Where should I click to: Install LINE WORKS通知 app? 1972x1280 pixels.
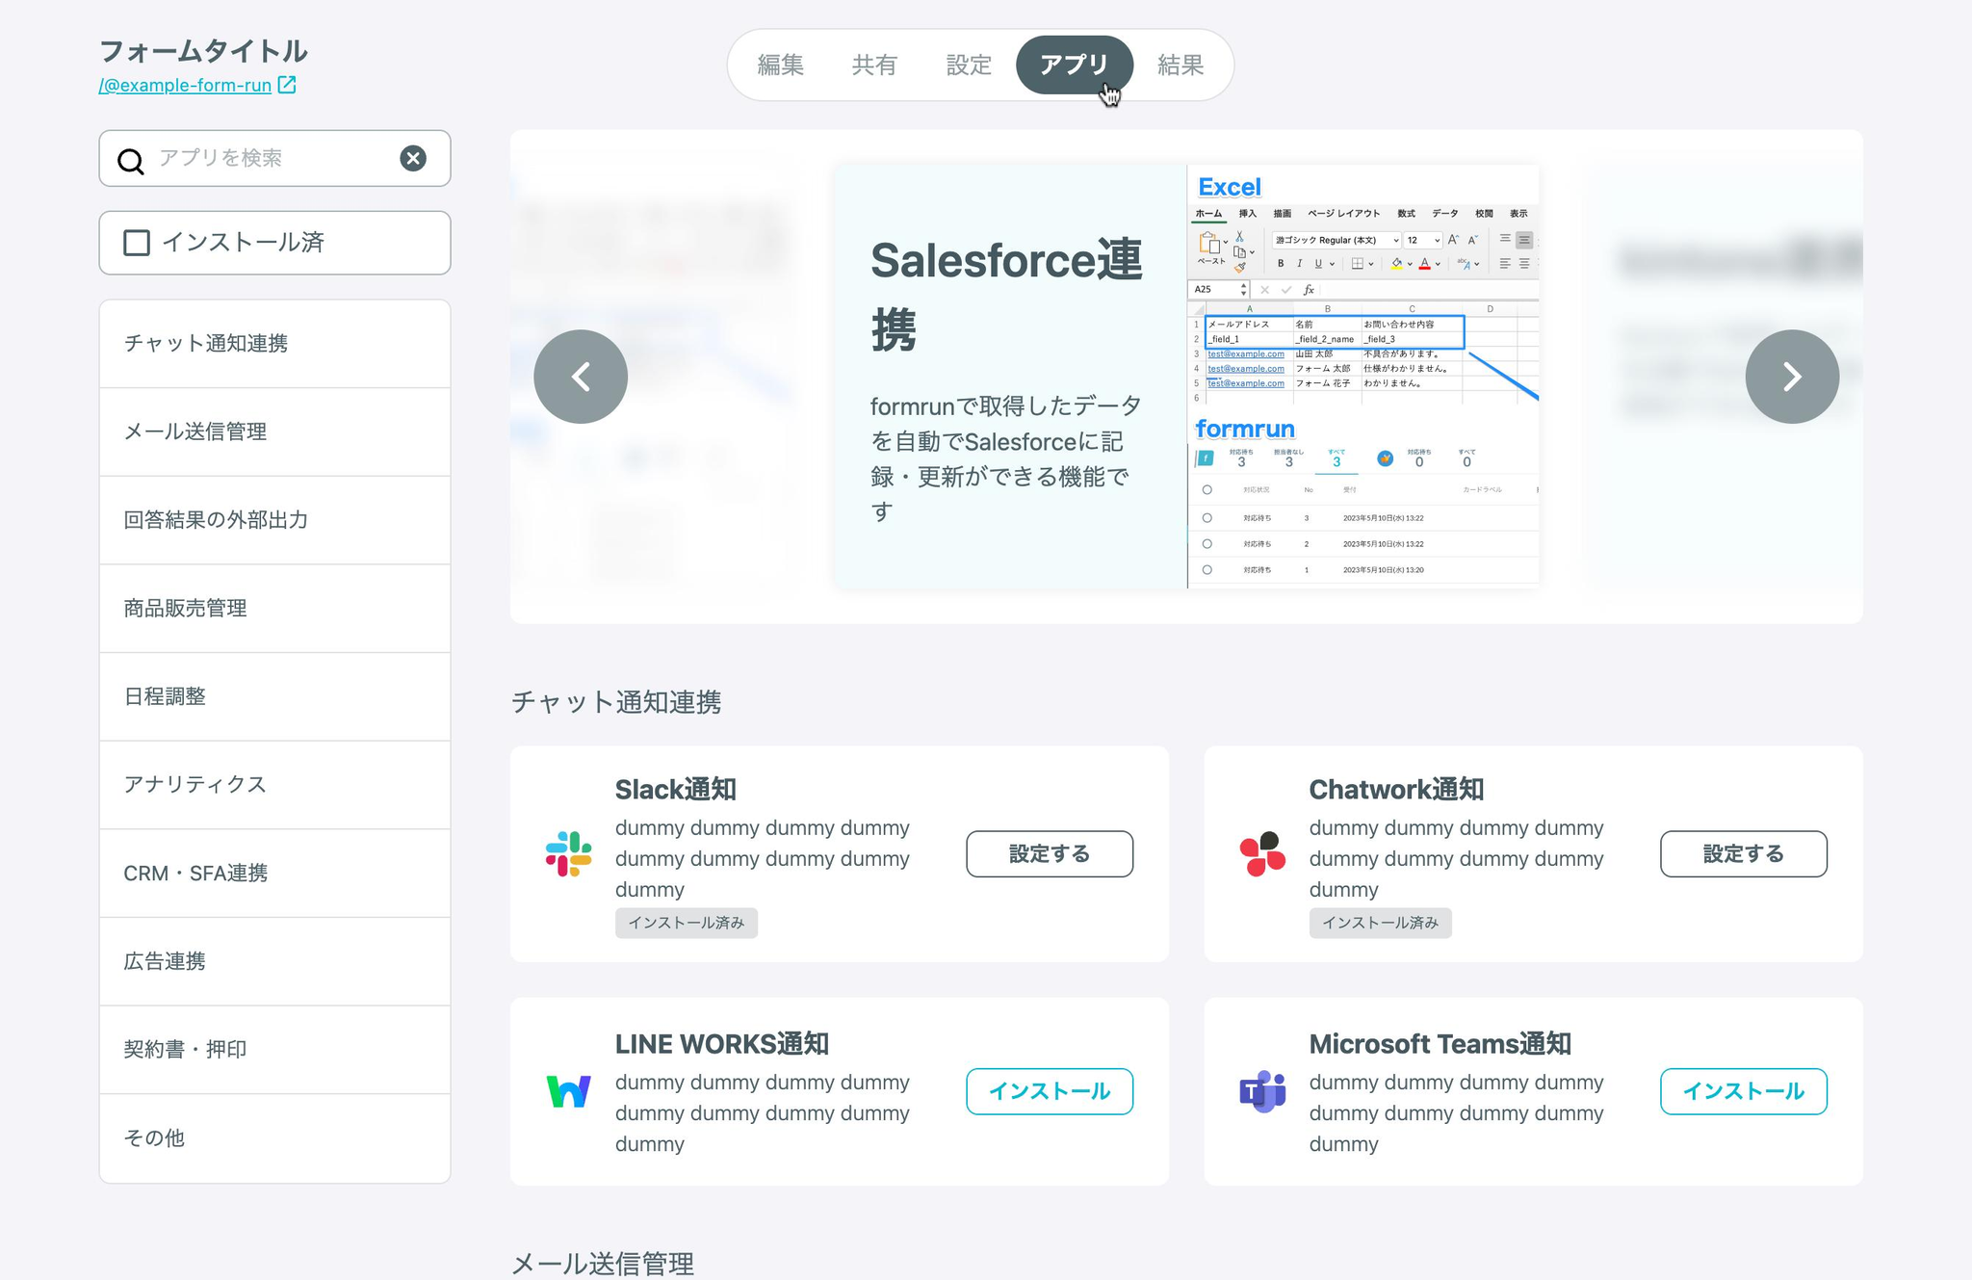pos(1050,1091)
